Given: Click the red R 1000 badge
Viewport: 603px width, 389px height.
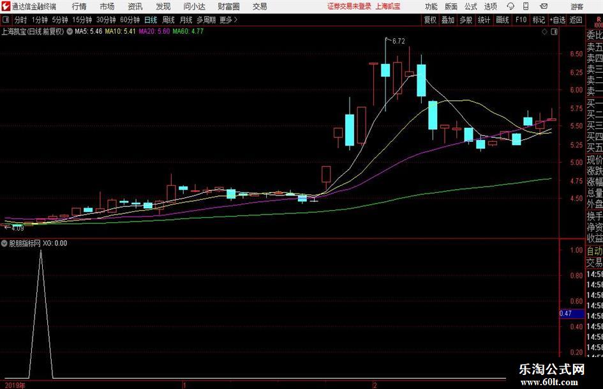Looking at the screenshot, I should pyautogui.click(x=599, y=22).
